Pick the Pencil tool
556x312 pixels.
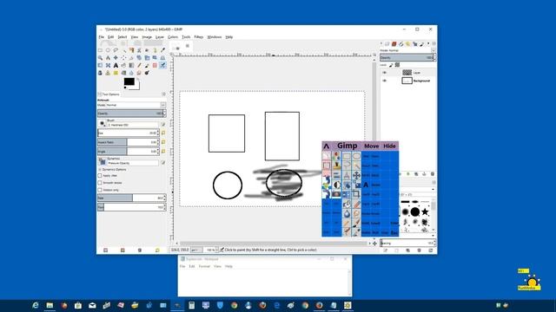(x=139, y=66)
